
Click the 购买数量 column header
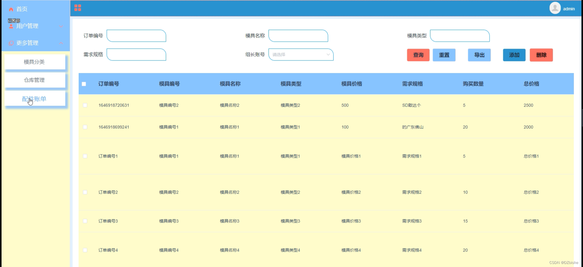[473, 84]
